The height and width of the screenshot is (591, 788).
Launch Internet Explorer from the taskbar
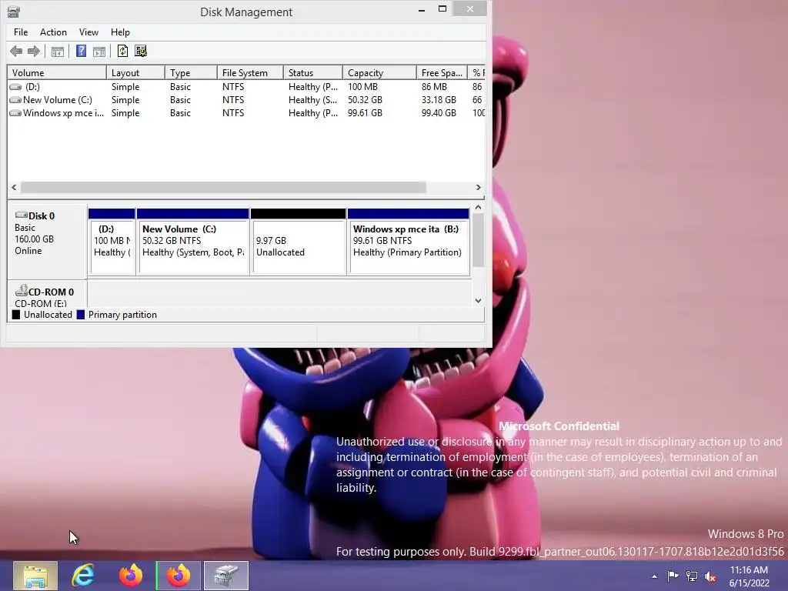tap(83, 576)
